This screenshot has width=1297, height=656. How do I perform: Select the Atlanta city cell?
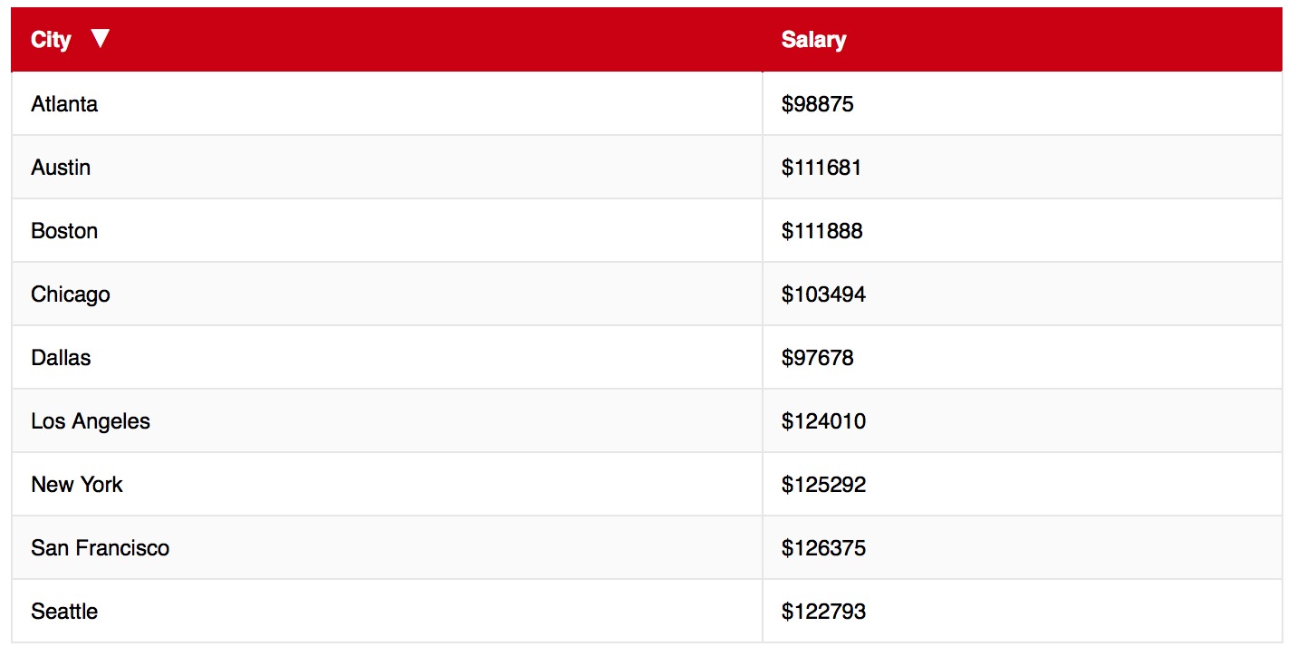coord(64,104)
